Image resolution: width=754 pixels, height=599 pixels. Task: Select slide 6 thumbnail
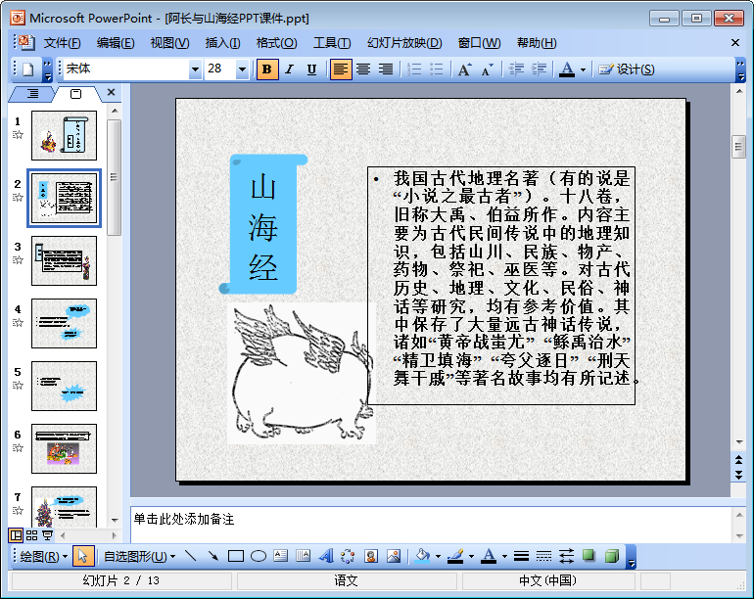point(64,448)
